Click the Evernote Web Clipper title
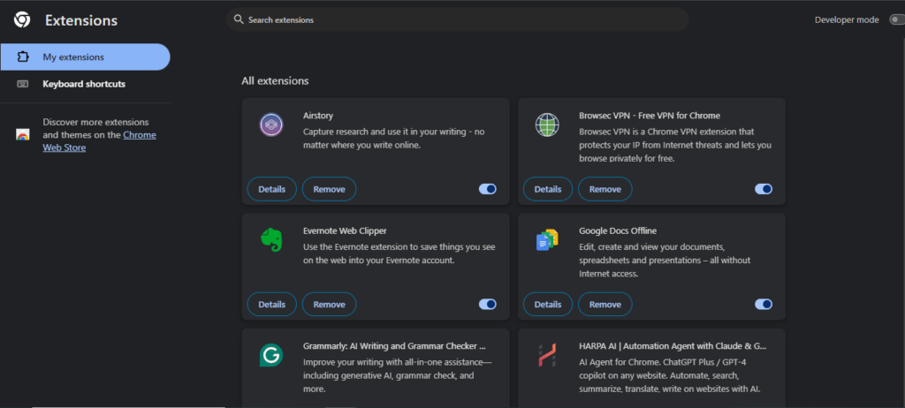The width and height of the screenshot is (905, 408). pos(345,230)
